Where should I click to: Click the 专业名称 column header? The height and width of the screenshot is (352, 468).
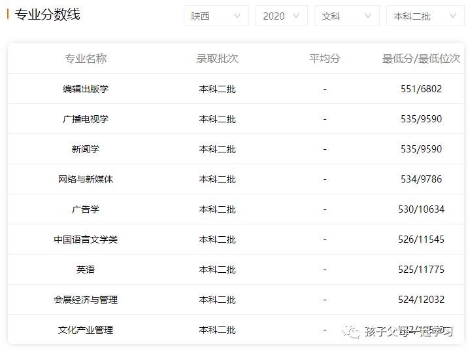pyautogui.click(x=86, y=58)
